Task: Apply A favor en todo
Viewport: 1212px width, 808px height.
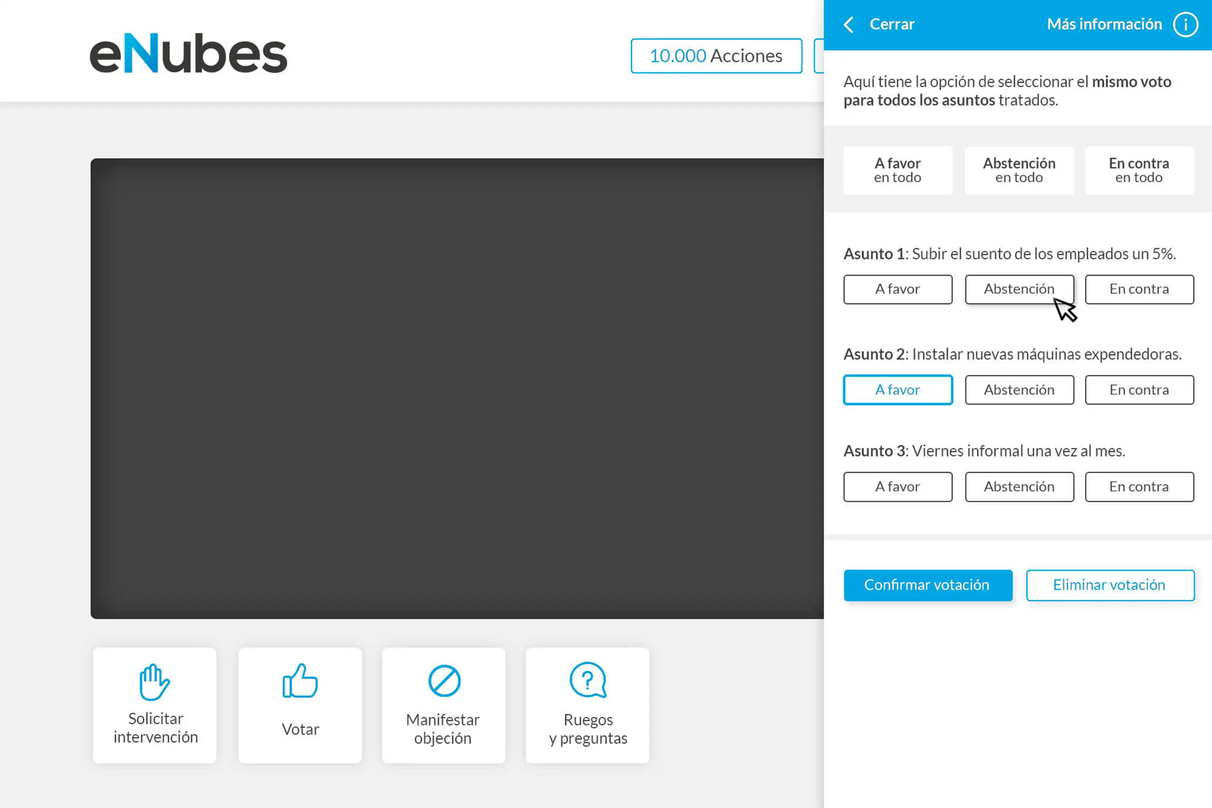Action: (897, 170)
